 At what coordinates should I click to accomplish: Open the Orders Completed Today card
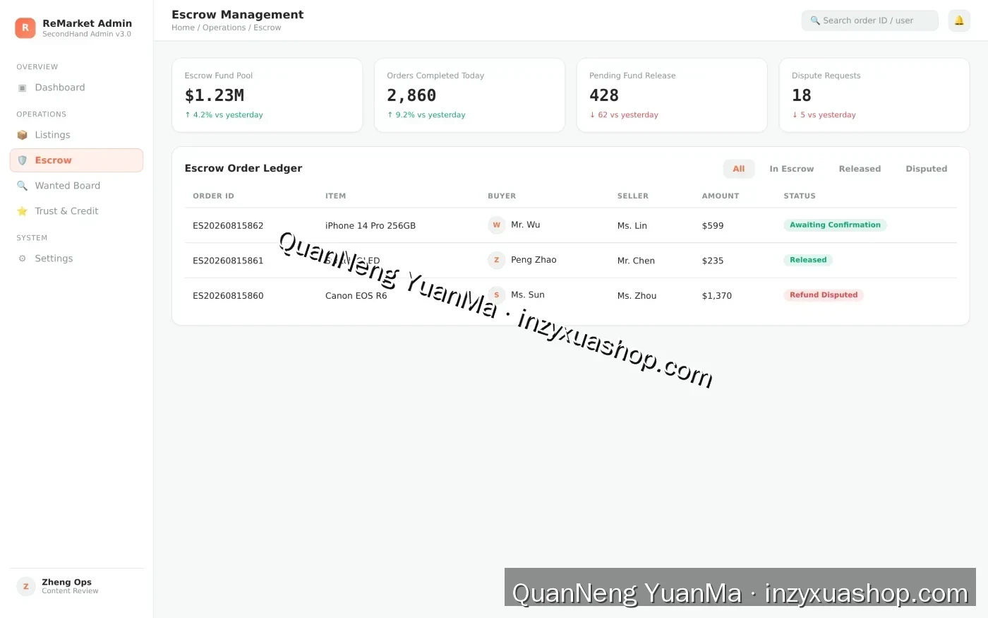click(469, 95)
